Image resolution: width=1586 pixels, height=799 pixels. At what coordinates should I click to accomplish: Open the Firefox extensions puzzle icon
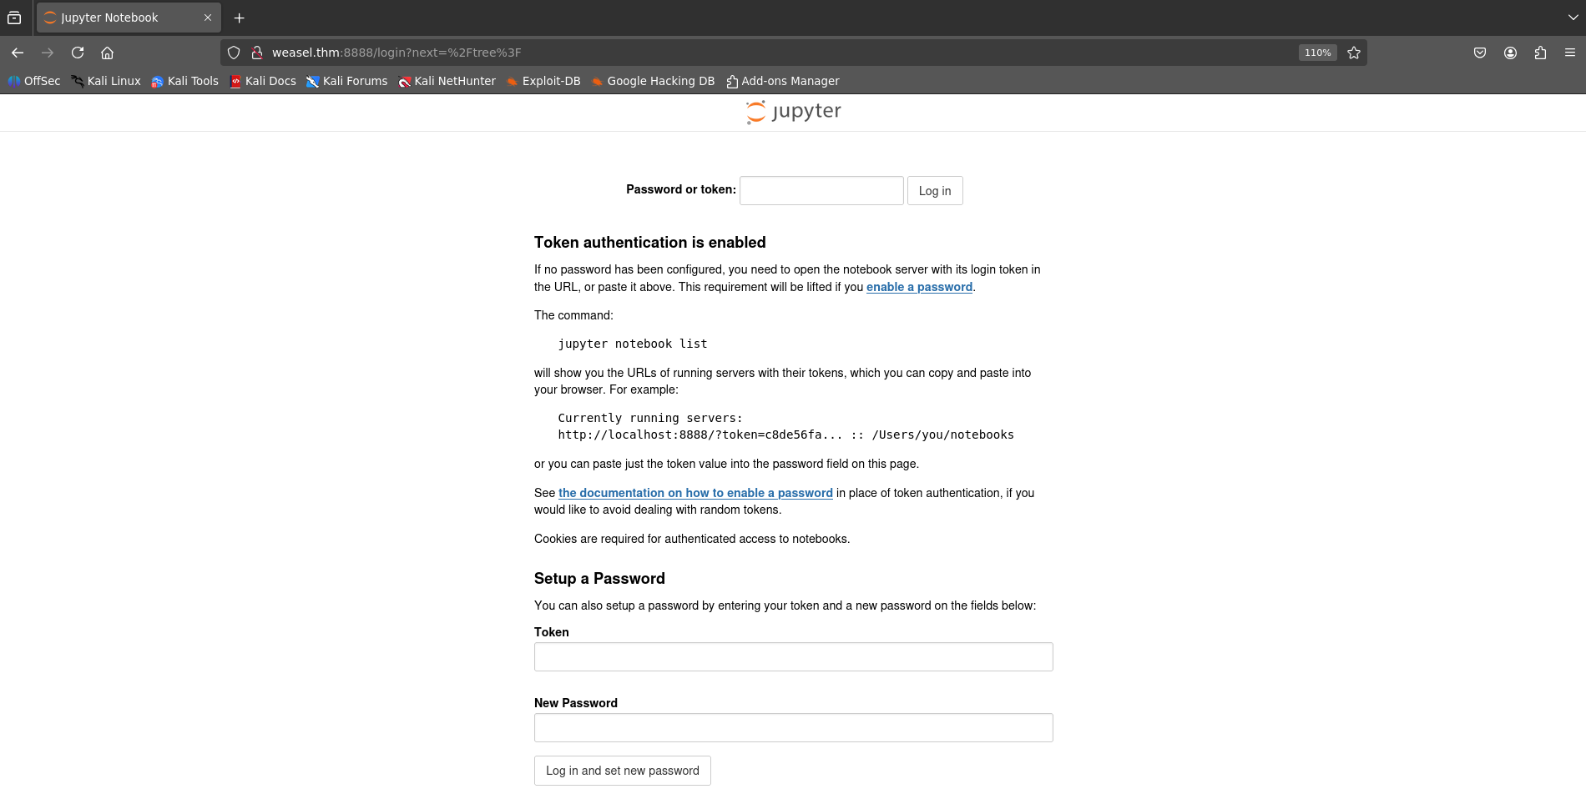pyautogui.click(x=1540, y=53)
